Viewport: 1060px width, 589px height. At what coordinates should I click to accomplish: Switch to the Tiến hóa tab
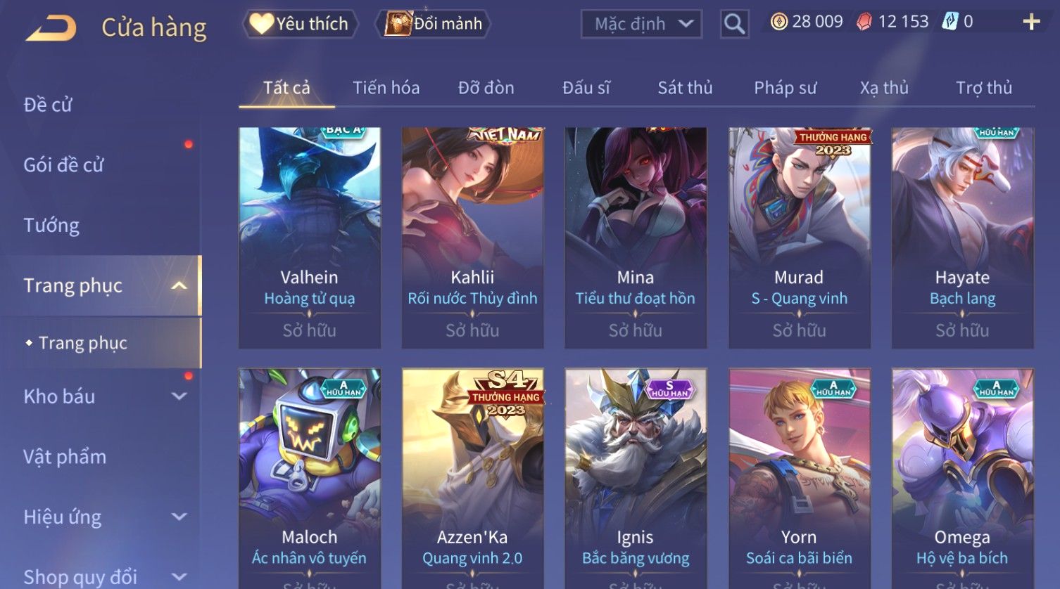[x=386, y=88]
